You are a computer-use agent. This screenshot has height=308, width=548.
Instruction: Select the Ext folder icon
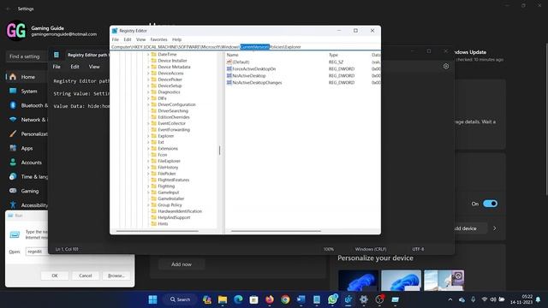coord(154,142)
